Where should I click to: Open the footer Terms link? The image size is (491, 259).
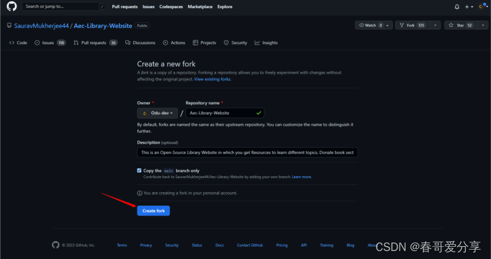coord(122,245)
